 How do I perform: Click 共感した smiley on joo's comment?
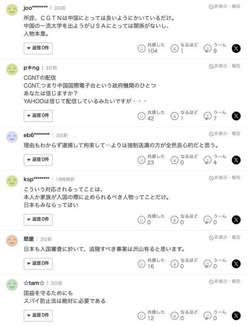(x=141, y=49)
